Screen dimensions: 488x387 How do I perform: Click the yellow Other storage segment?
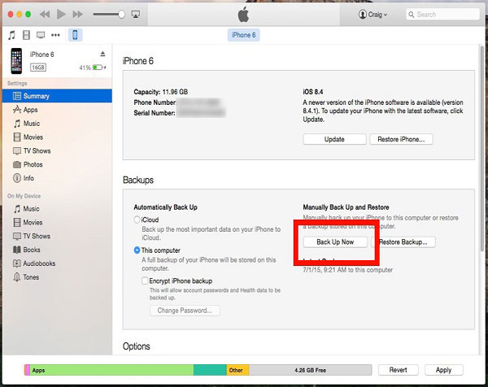[237, 370]
